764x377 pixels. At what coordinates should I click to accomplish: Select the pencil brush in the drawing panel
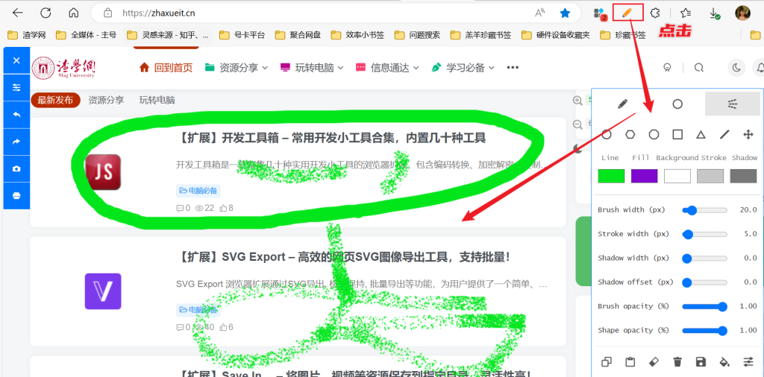622,104
